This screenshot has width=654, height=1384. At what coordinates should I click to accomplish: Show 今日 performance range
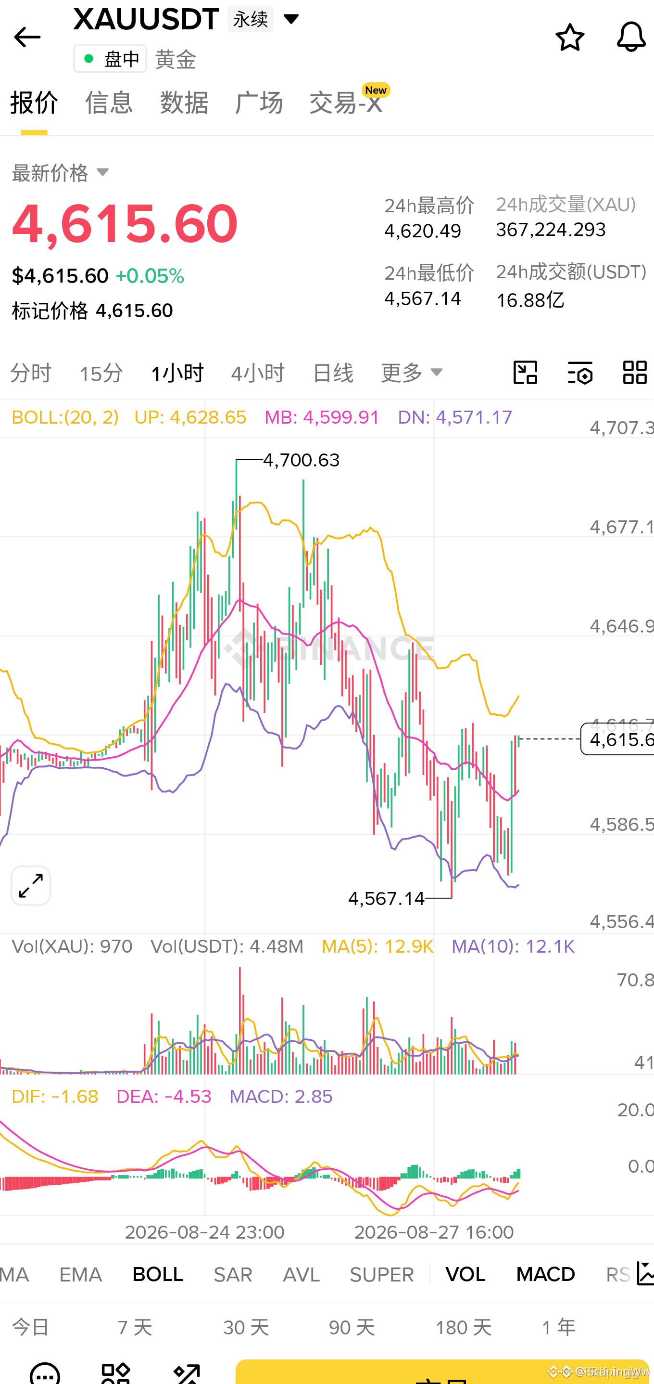pos(31,1328)
